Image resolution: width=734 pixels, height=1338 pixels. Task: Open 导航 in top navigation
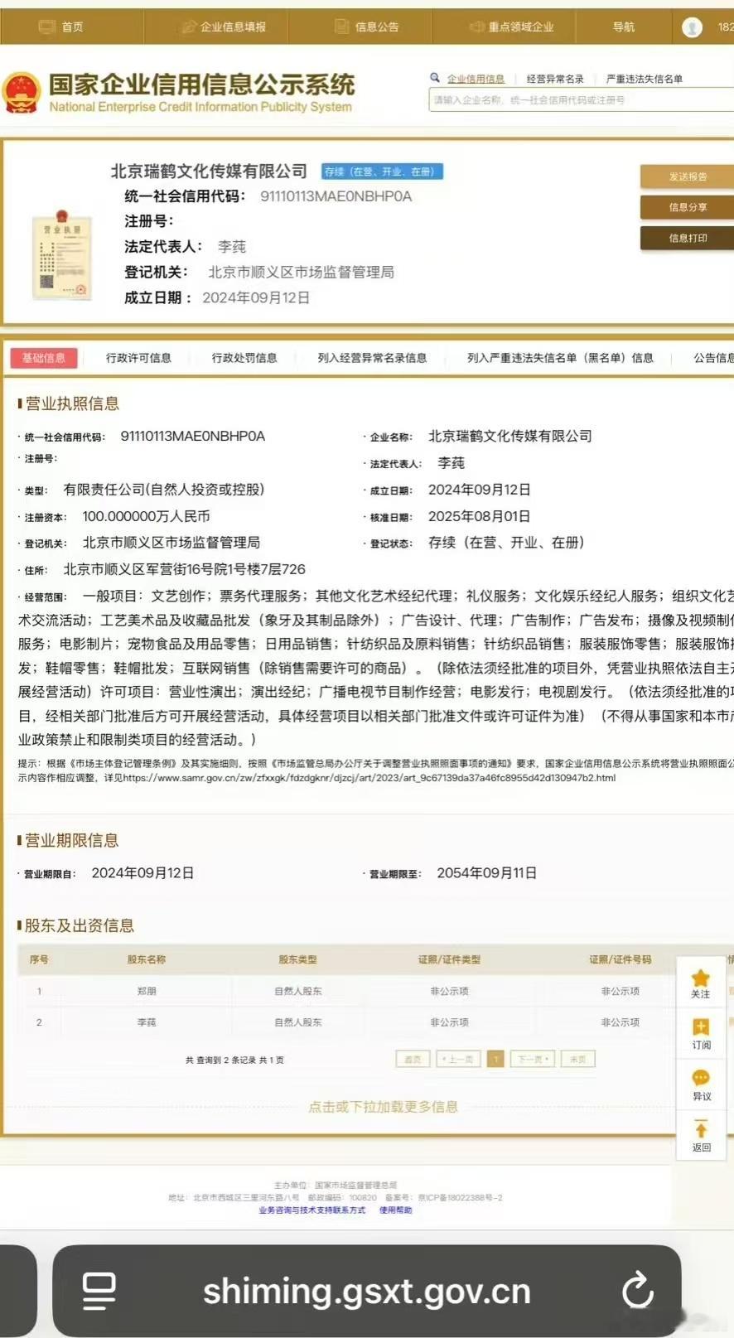pyautogui.click(x=624, y=27)
